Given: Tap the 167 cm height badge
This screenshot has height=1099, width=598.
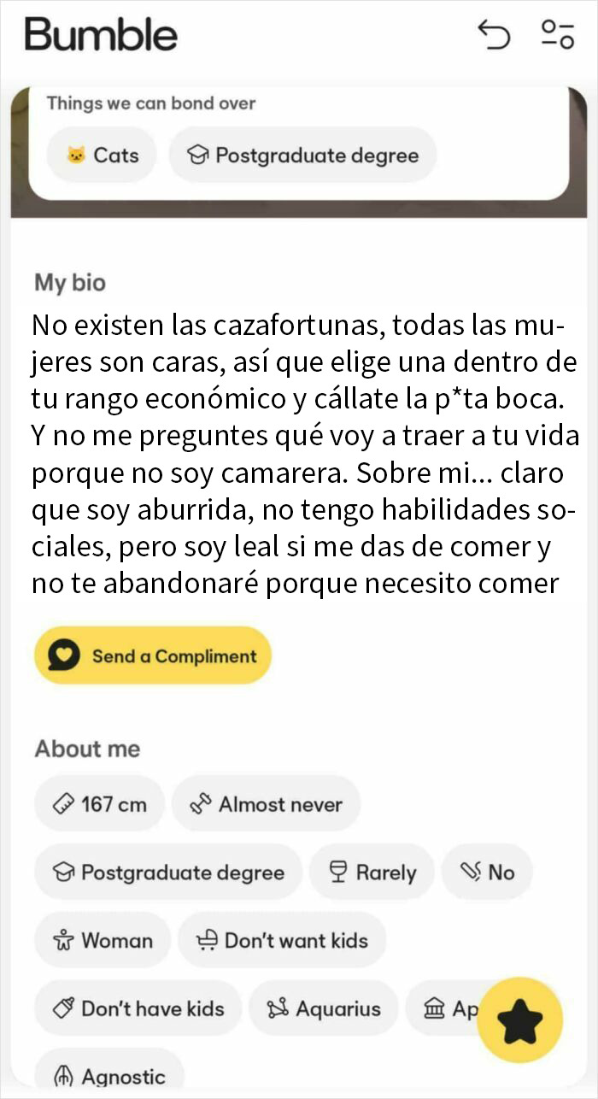Looking at the screenshot, I should [x=99, y=803].
